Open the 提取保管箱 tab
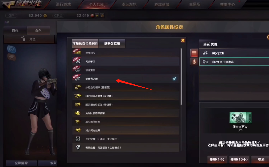 coord(112,43)
